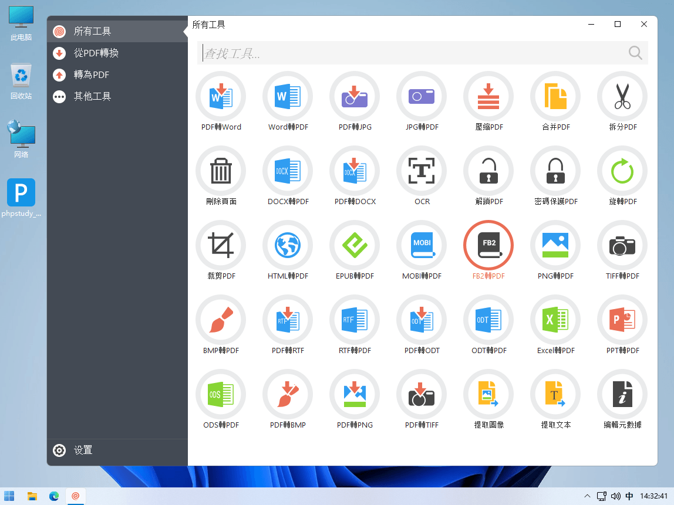This screenshot has width=674, height=505.
Task: Open 设置 settings in the sidebar
Action: point(117,450)
